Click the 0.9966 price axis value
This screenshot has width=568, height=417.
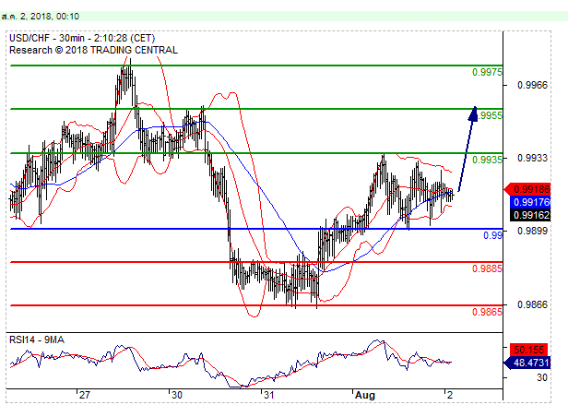point(532,85)
